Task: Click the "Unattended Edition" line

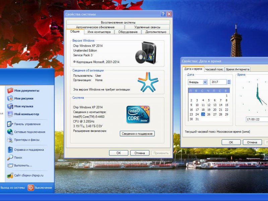Action: coord(85,51)
